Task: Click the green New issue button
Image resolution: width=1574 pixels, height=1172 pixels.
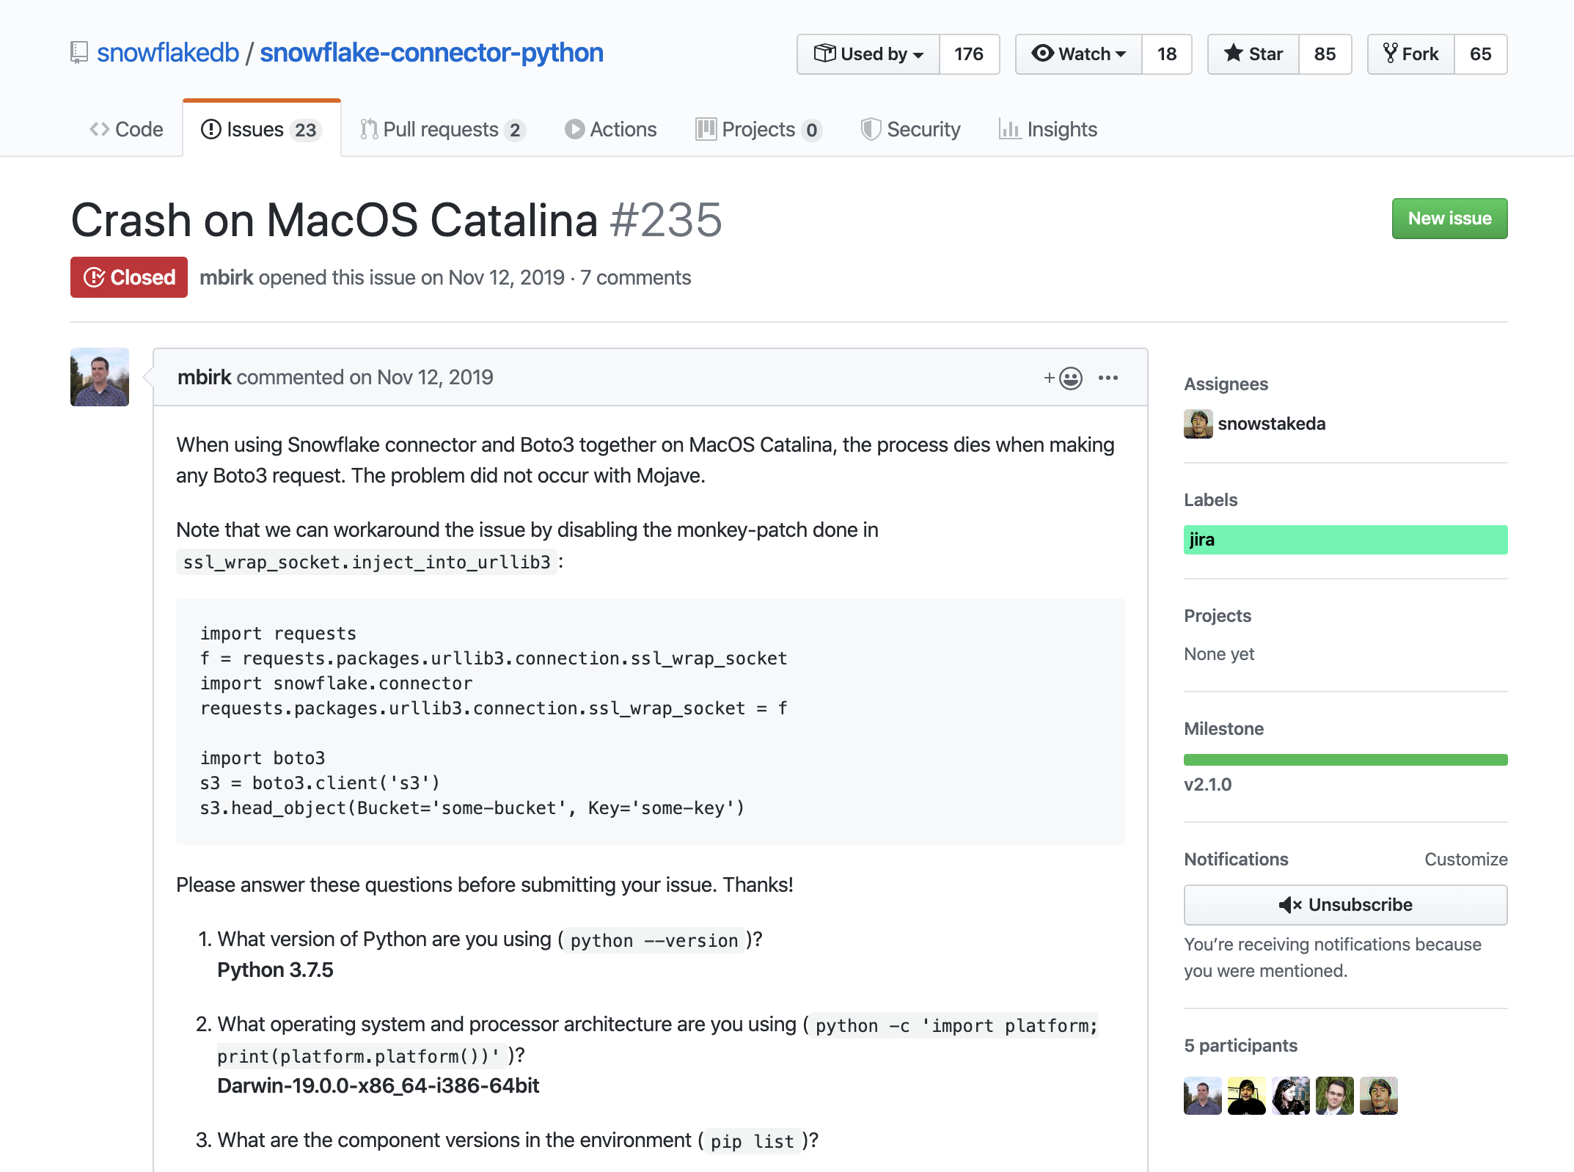Action: [1449, 219]
